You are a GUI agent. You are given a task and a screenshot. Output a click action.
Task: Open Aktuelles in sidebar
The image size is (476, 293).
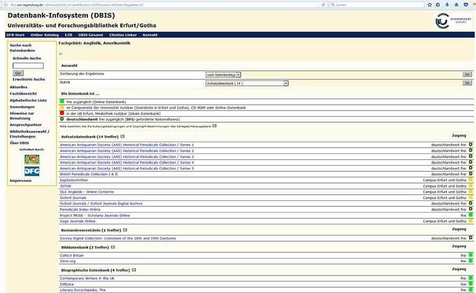coord(19,87)
